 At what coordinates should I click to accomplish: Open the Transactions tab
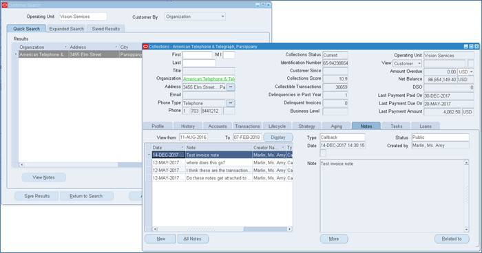[247, 126]
